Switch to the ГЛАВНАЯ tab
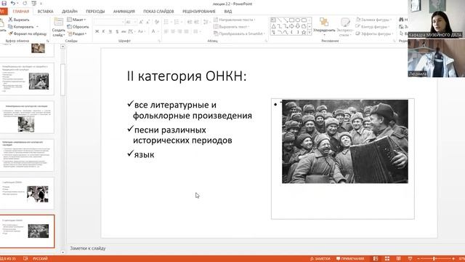 point(21,12)
